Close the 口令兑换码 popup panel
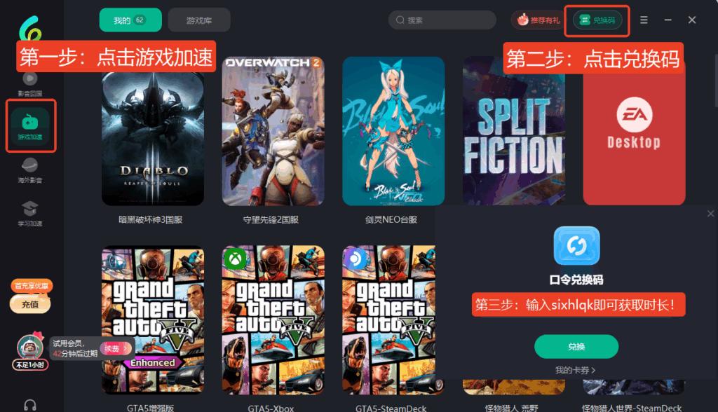718x412 pixels. 710,213
